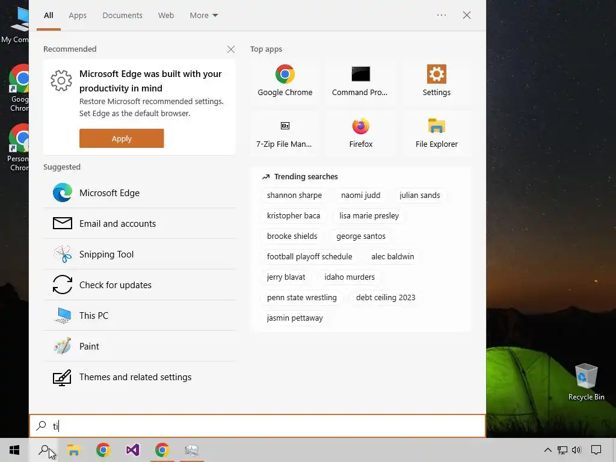Open Themes and related settings
The height and width of the screenshot is (462, 616).
[140, 377]
